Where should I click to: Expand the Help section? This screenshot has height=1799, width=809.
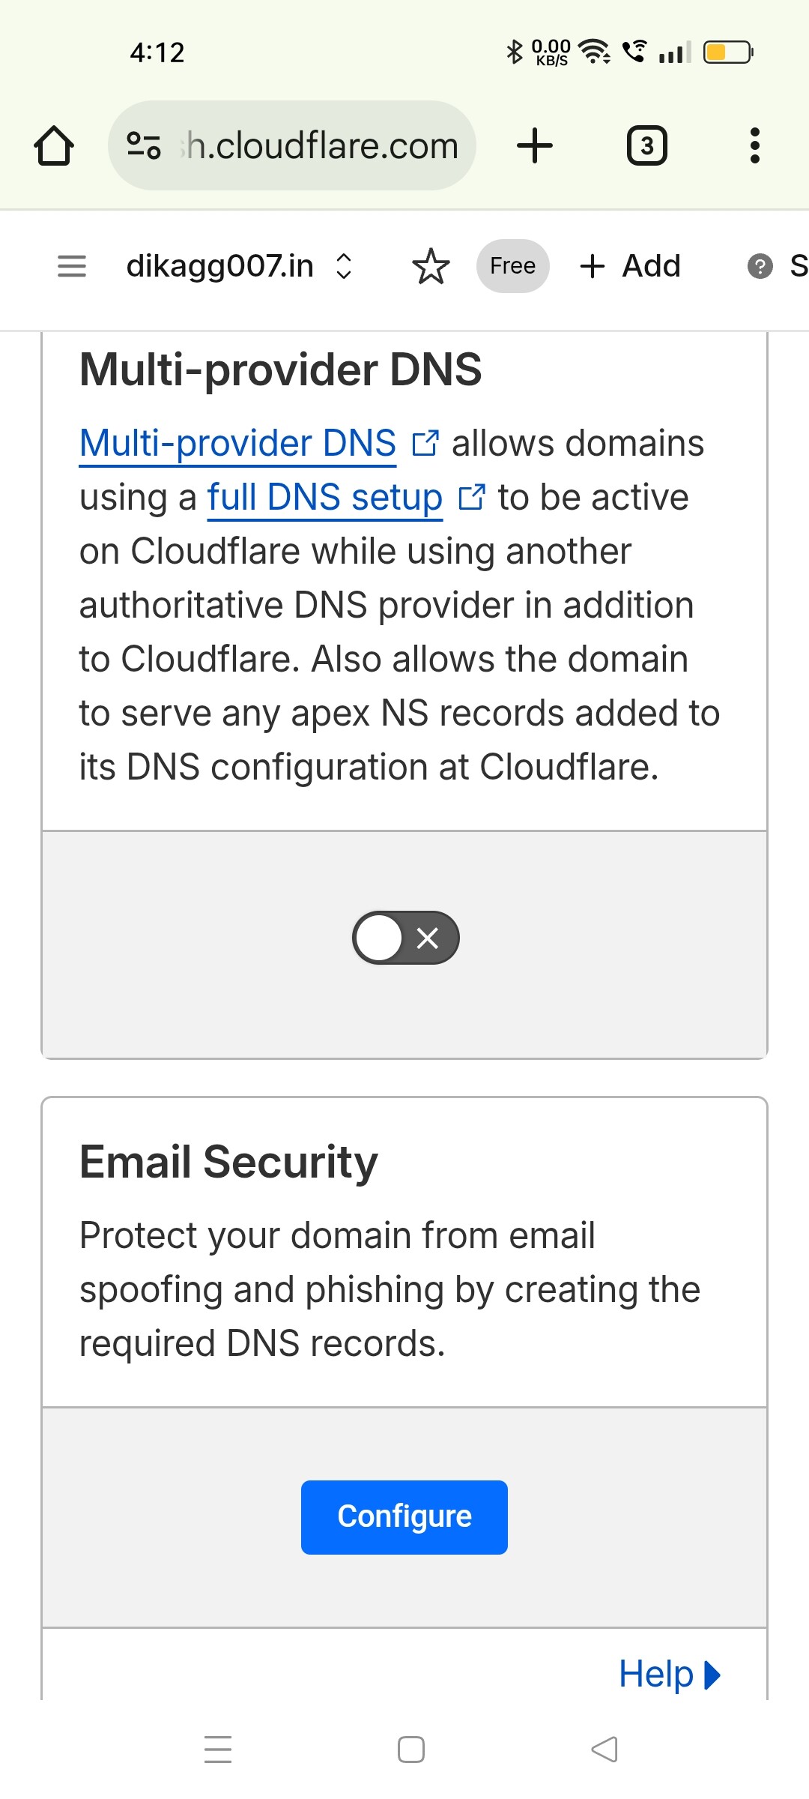(x=669, y=1675)
